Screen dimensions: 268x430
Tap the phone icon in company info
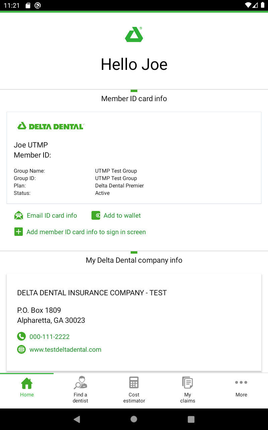[21, 336]
